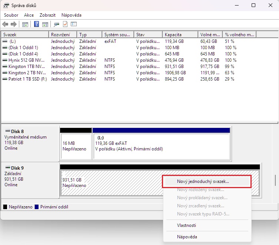Click the 51 % free percentage cell
This screenshot has width=279, height=245.
point(229,41)
